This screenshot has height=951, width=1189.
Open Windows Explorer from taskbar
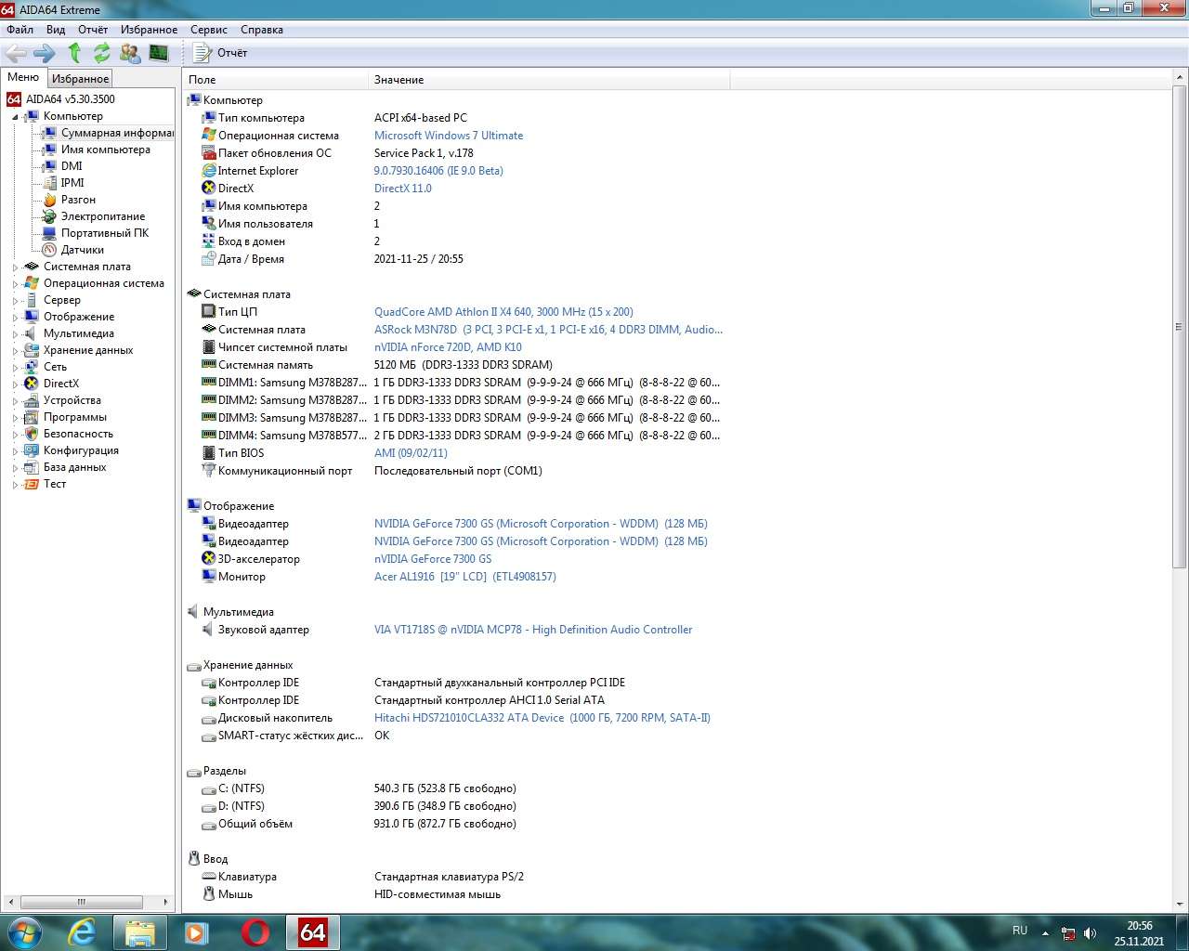[140, 931]
